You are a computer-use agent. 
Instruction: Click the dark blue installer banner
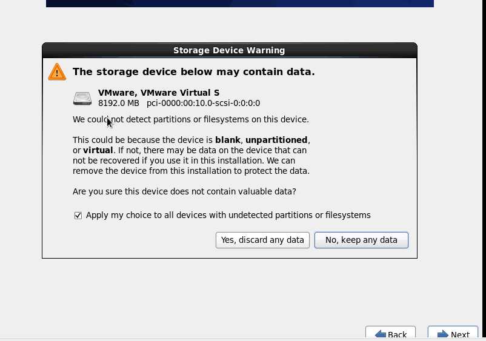click(239, 4)
